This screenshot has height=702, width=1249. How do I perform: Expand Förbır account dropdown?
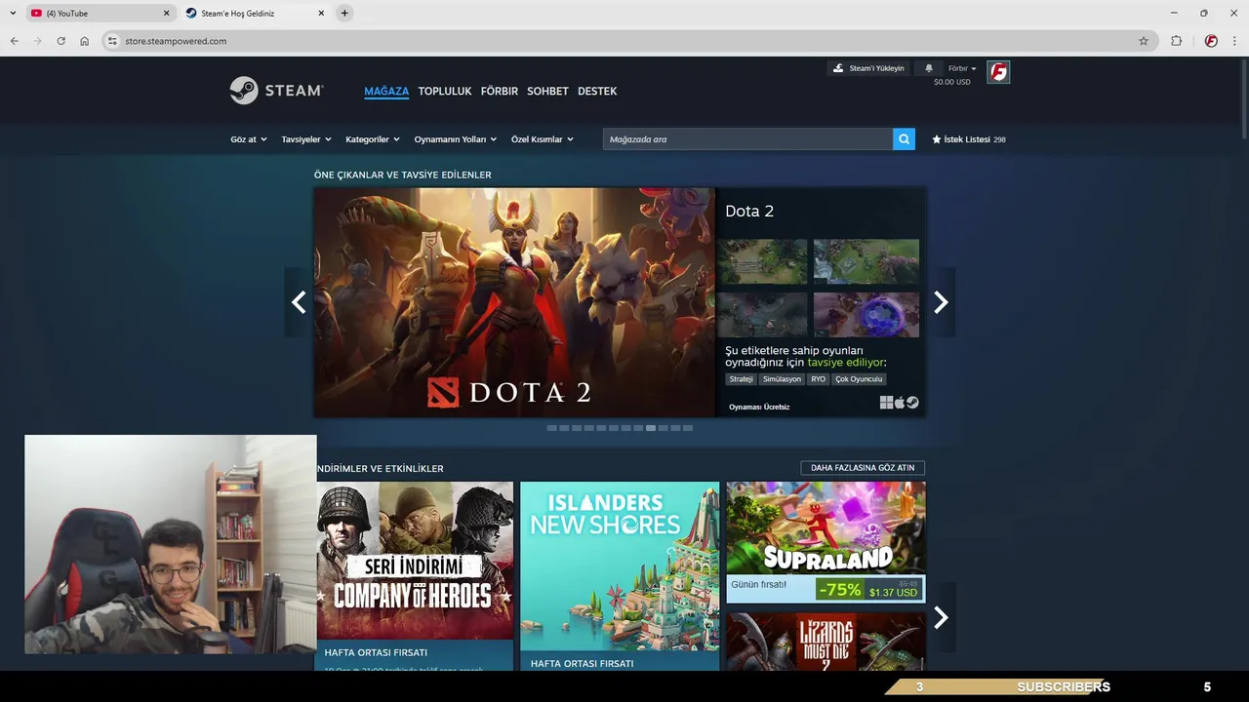[x=962, y=68]
